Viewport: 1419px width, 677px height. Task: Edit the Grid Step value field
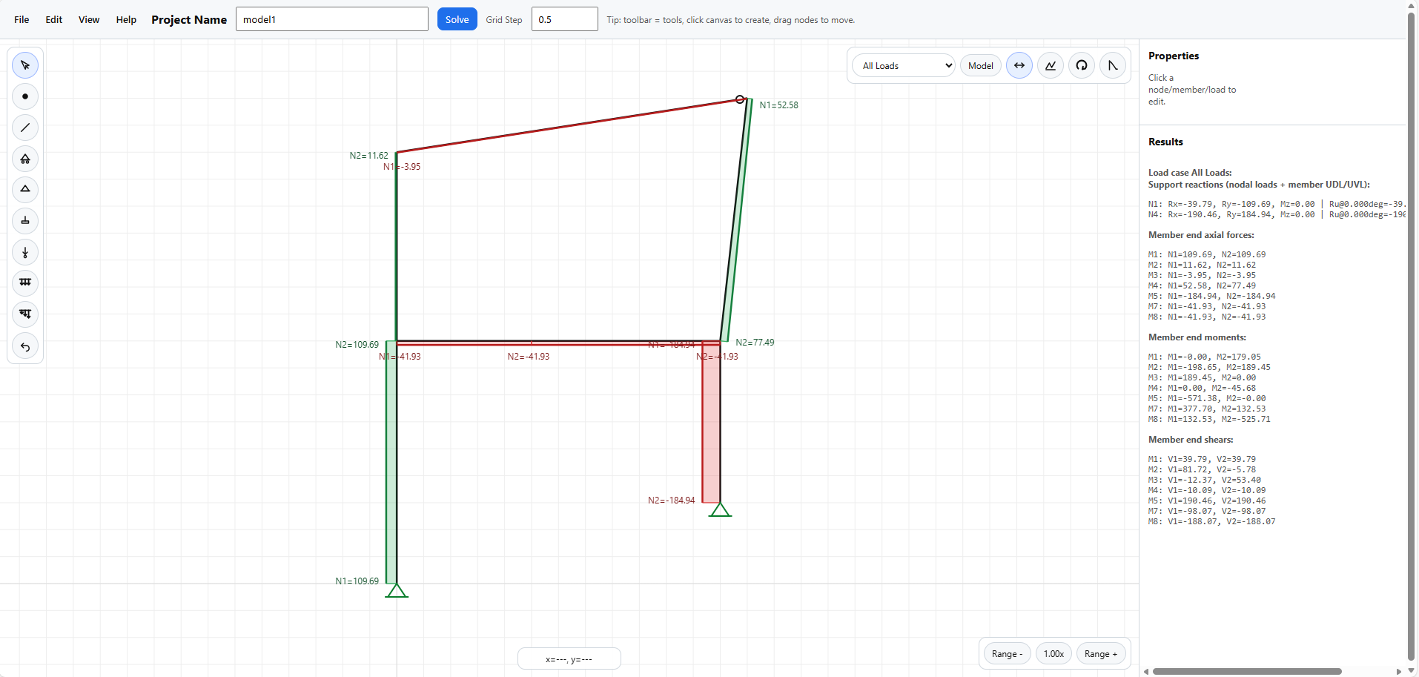tap(564, 19)
